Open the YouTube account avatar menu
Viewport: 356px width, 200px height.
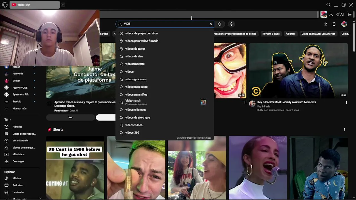pyautogui.click(x=344, y=24)
